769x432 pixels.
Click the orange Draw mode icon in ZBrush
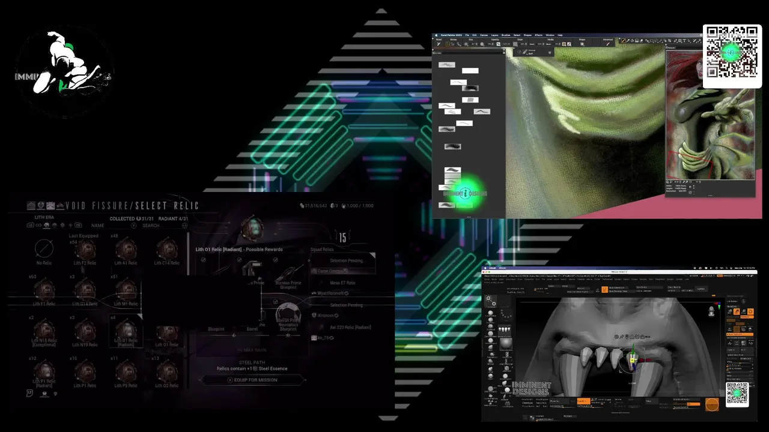click(x=605, y=289)
